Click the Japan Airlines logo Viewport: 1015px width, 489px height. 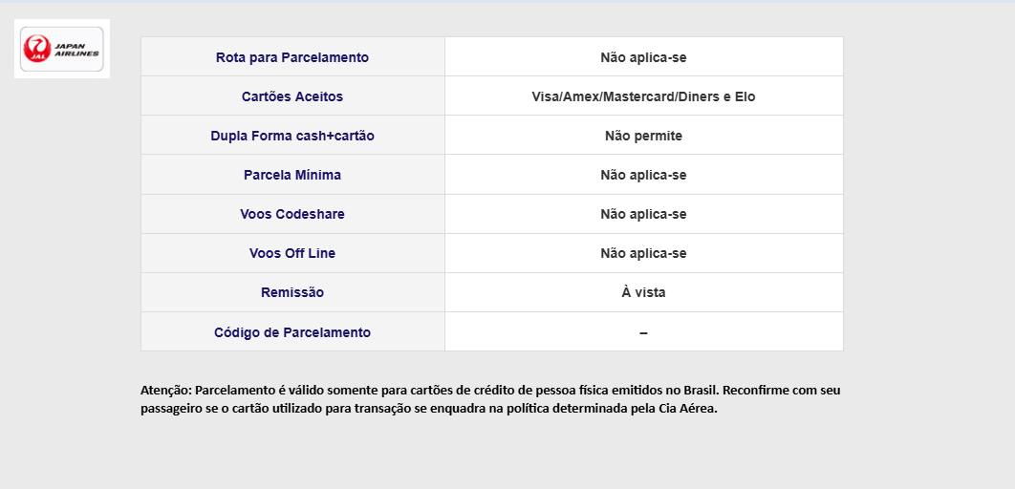click(62, 49)
